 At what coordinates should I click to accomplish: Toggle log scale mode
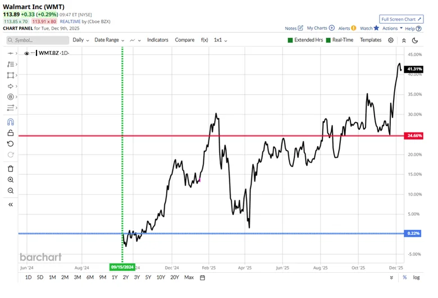(416, 277)
